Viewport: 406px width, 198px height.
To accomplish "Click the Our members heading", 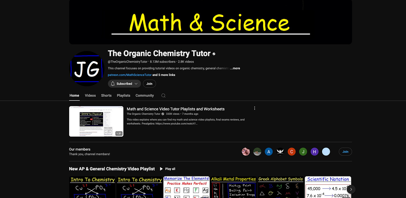I will (x=80, y=149).
